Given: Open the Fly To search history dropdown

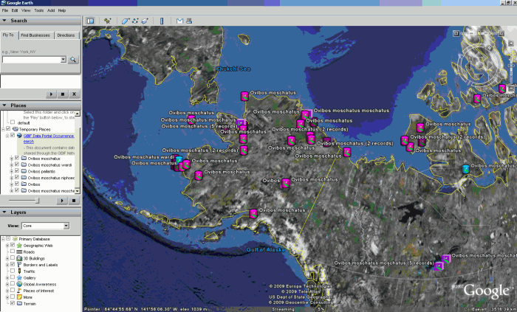Looking at the screenshot, I should [64, 60].
